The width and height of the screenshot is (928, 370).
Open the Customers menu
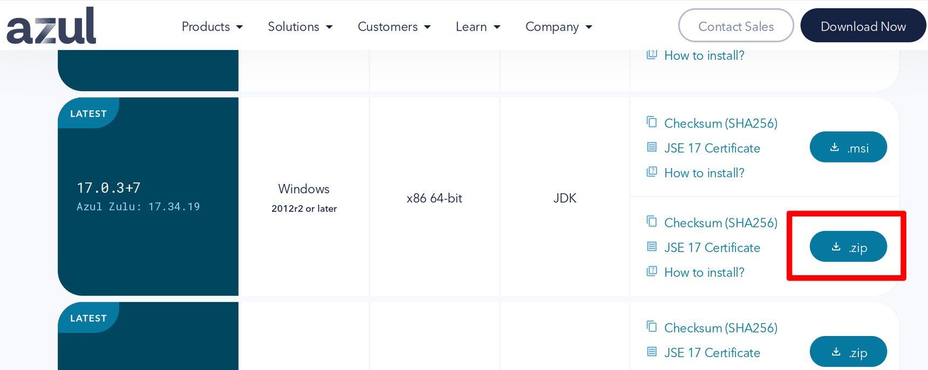point(394,26)
